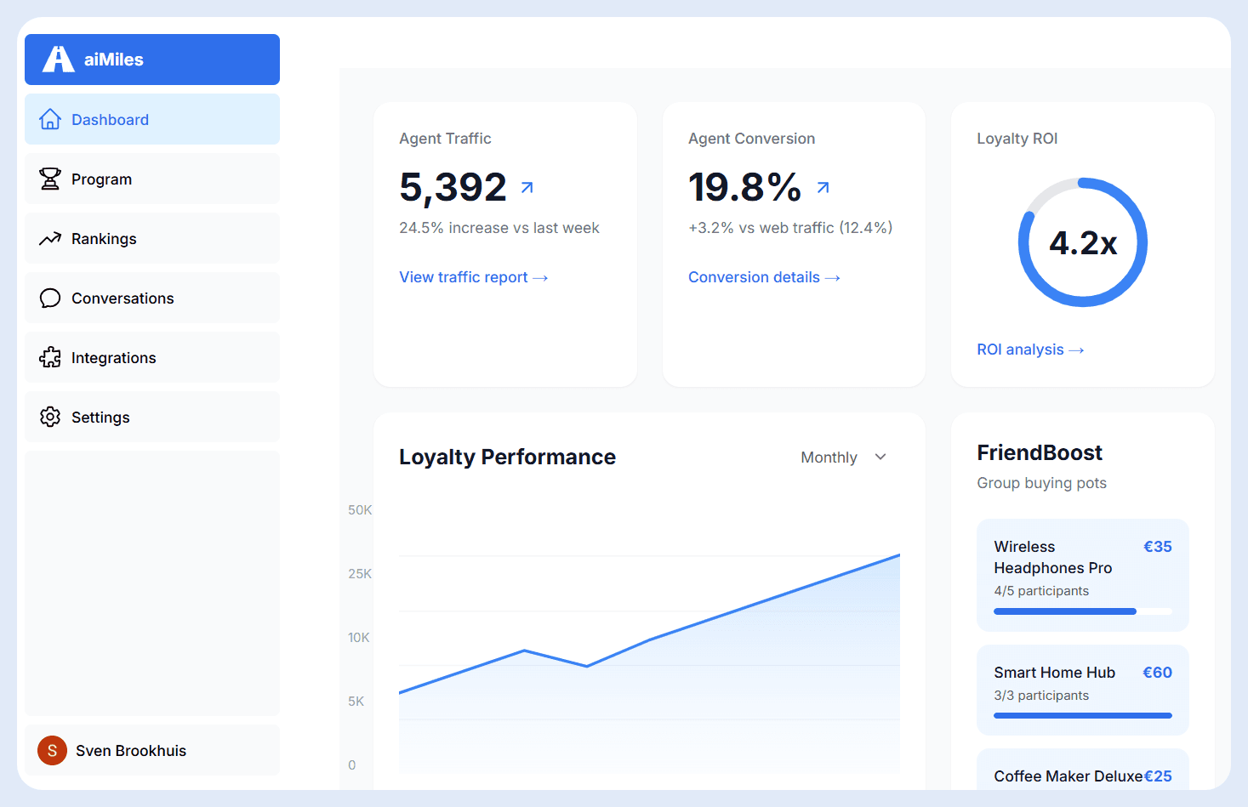Screen dimensions: 1248x807
Task: Click the Agent Conversion trend arrow icon
Action: click(822, 187)
